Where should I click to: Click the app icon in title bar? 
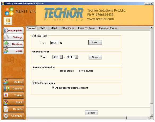pos(3,3)
